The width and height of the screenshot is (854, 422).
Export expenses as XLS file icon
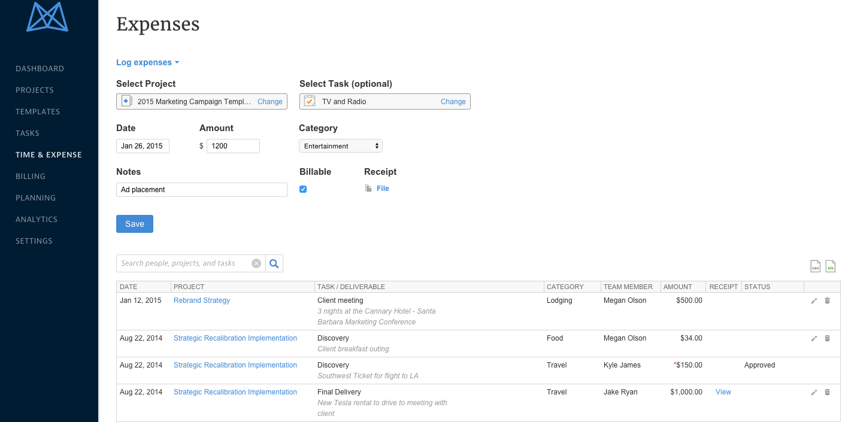tap(830, 266)
